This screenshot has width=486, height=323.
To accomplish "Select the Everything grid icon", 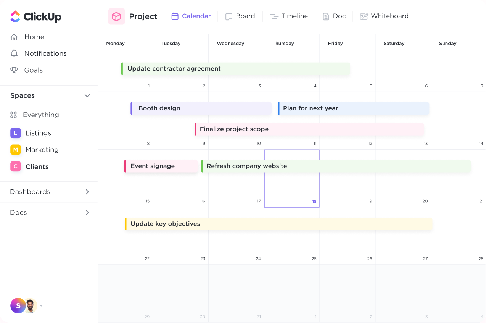I will 14,115.
